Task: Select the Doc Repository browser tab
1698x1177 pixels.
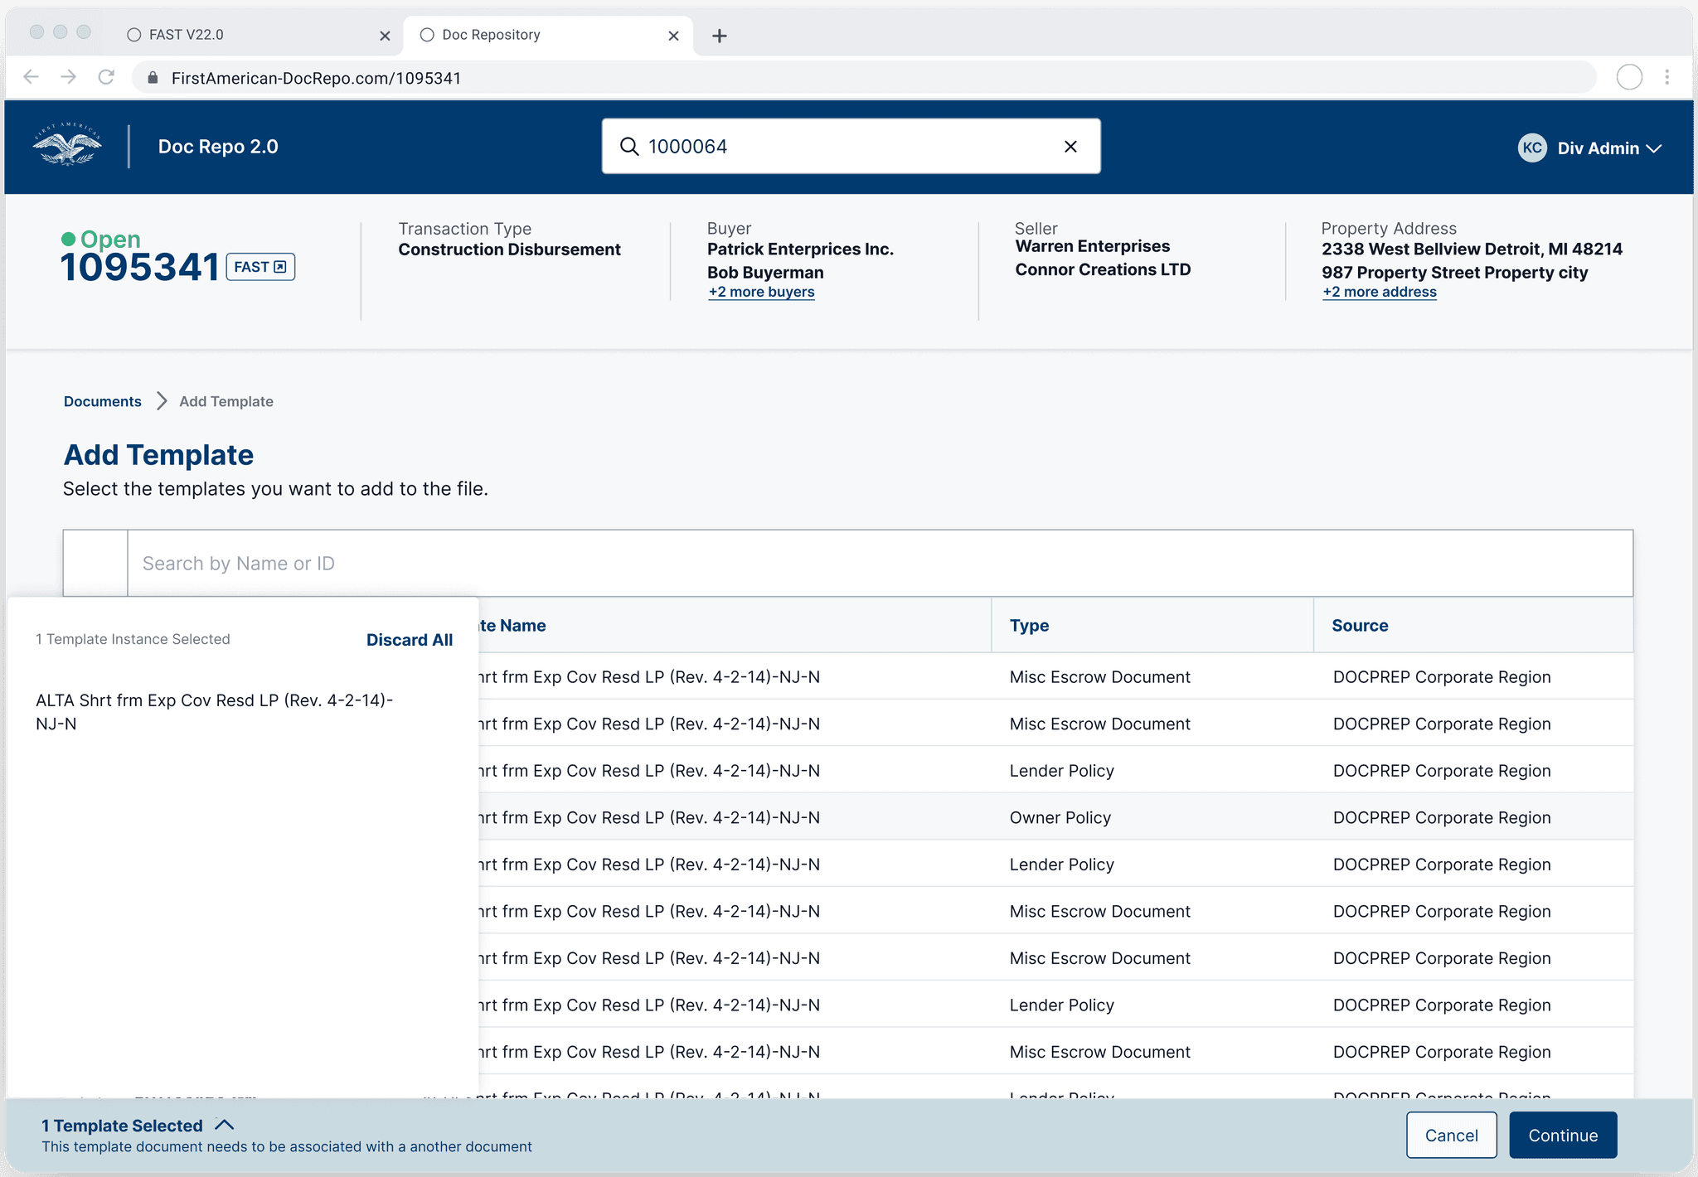Action: point(491,35)
